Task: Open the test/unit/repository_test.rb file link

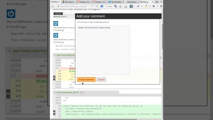Action: click(x=68, y=92)
